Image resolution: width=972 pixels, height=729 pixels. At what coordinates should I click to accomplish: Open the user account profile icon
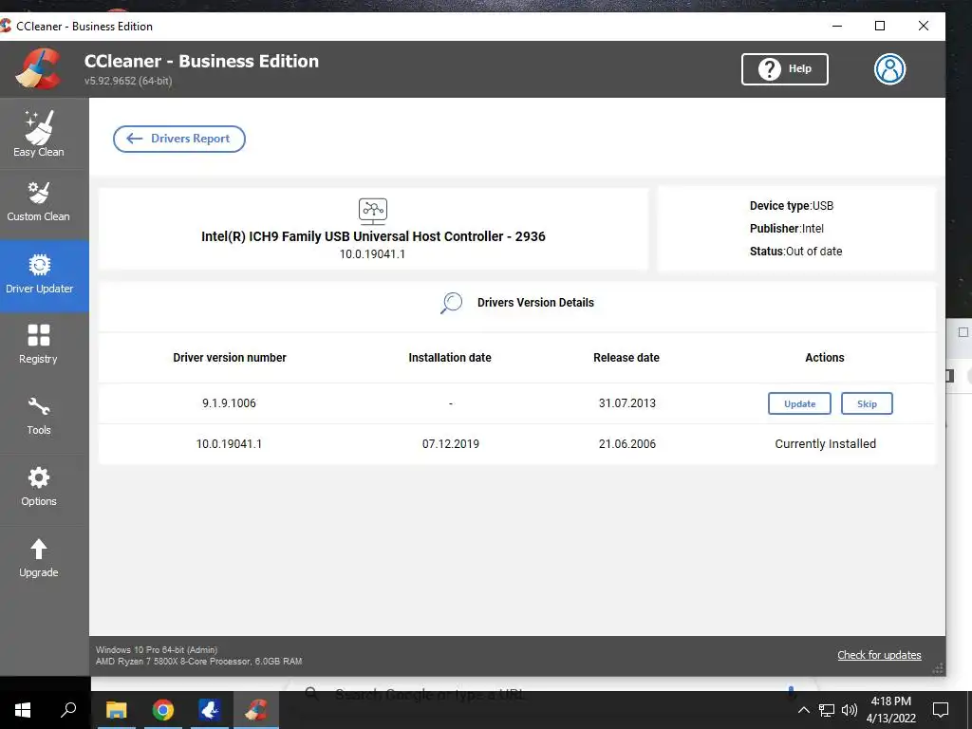coord(889,68)
